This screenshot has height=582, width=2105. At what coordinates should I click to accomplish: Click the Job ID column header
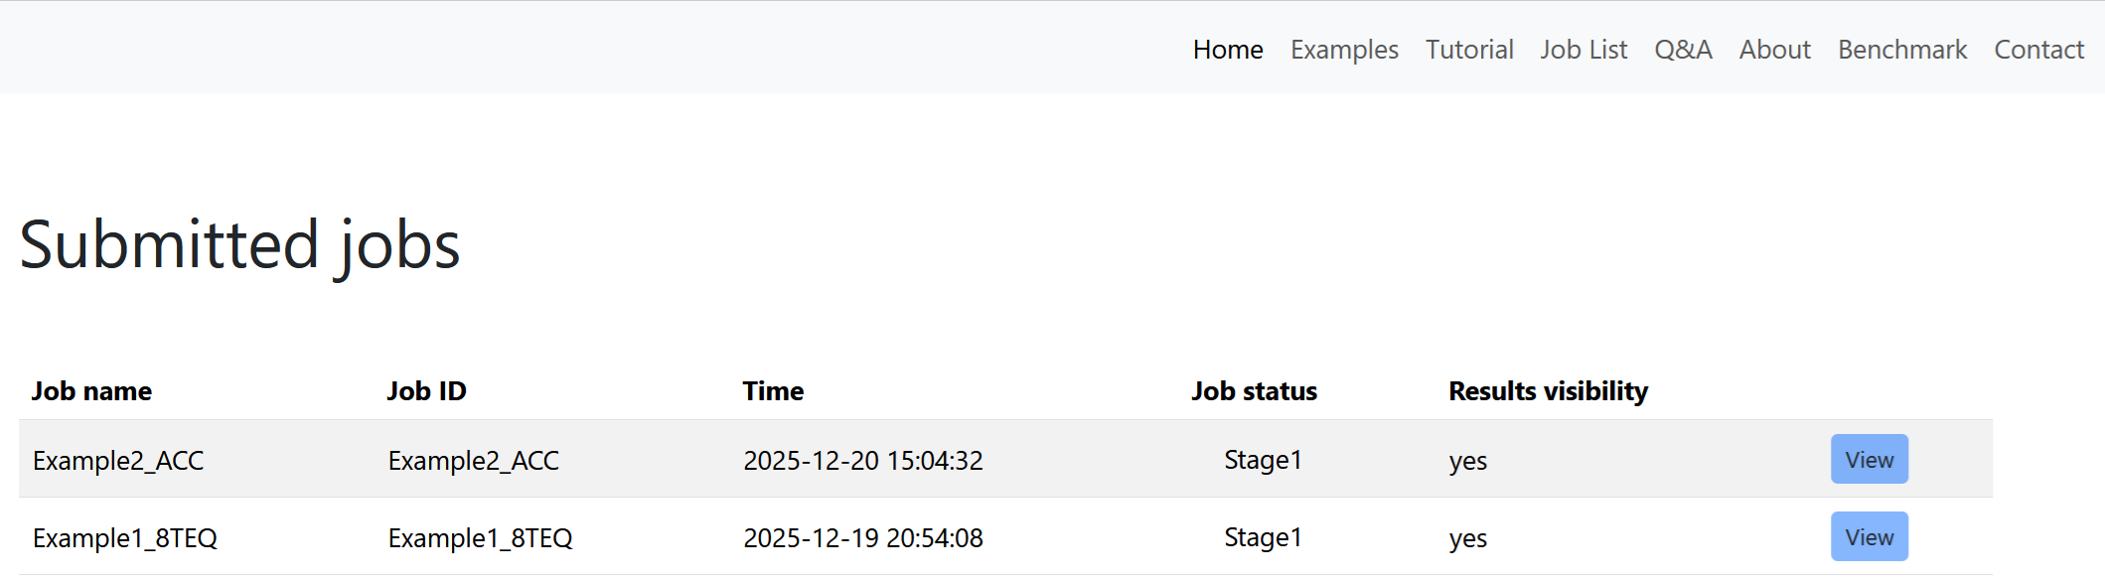pos(427,391)
